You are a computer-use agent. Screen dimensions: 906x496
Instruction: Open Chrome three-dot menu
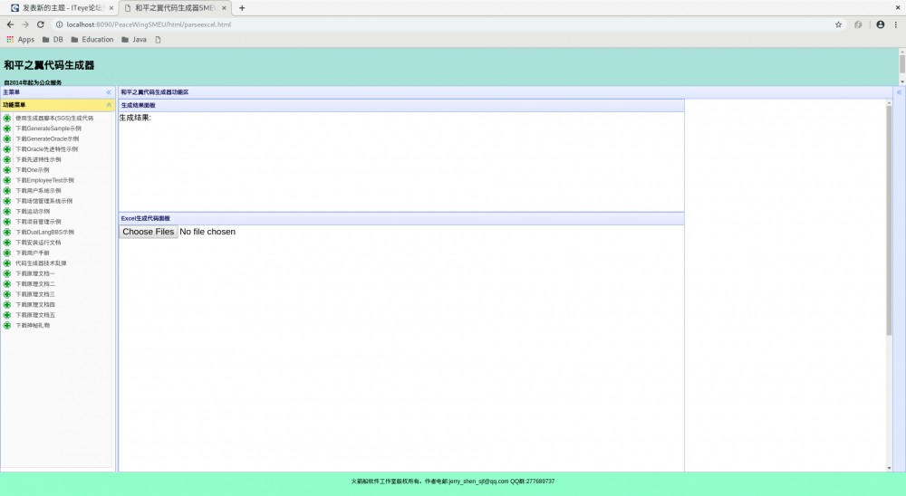coord(896,24)
